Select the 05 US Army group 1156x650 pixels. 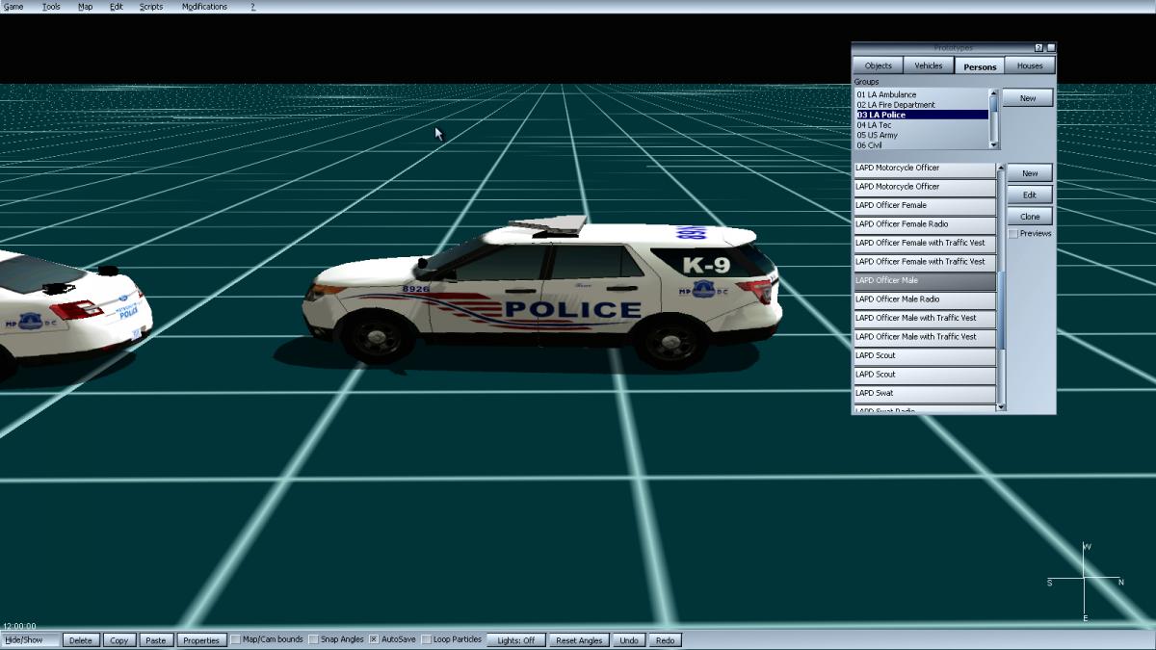(922, 135)
